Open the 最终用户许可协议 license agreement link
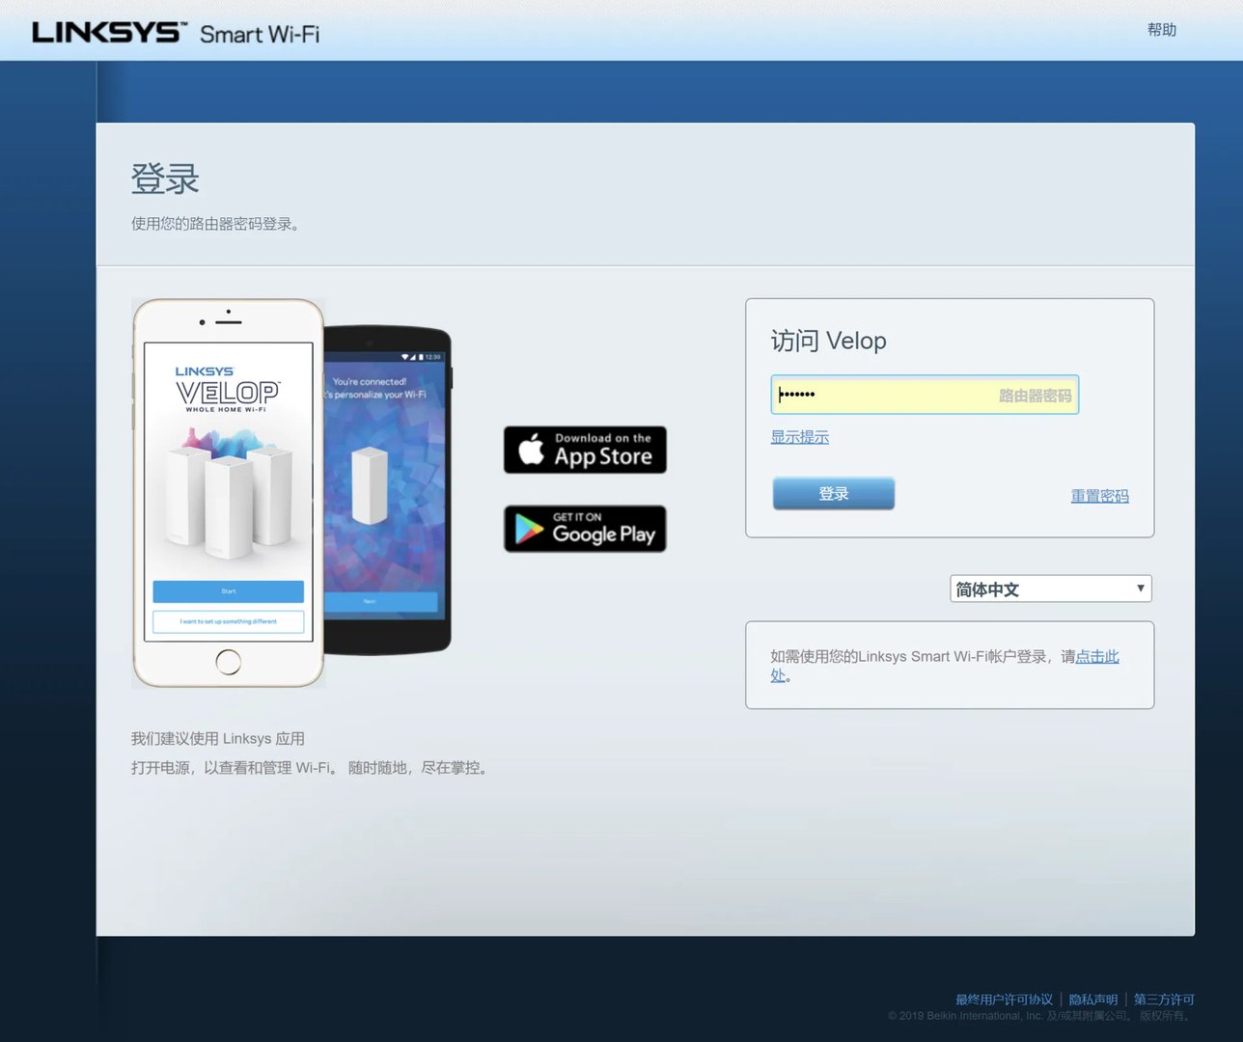The height and width of the screenshot is (1042, 1243). coord(1004,1000)
